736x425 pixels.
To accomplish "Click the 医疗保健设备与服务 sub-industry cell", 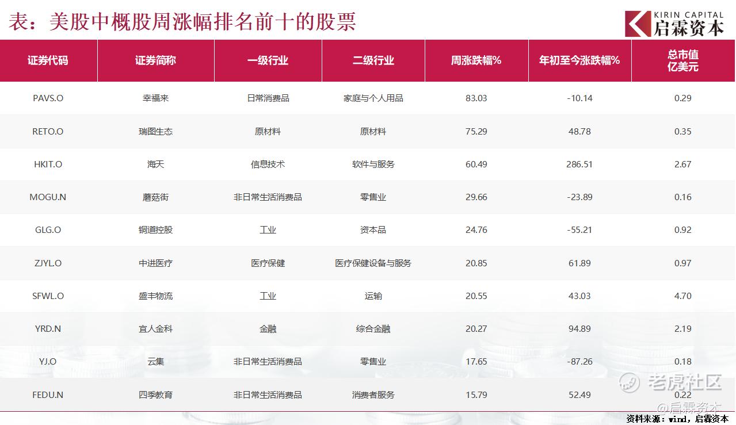I will click(x=373, y=263).
